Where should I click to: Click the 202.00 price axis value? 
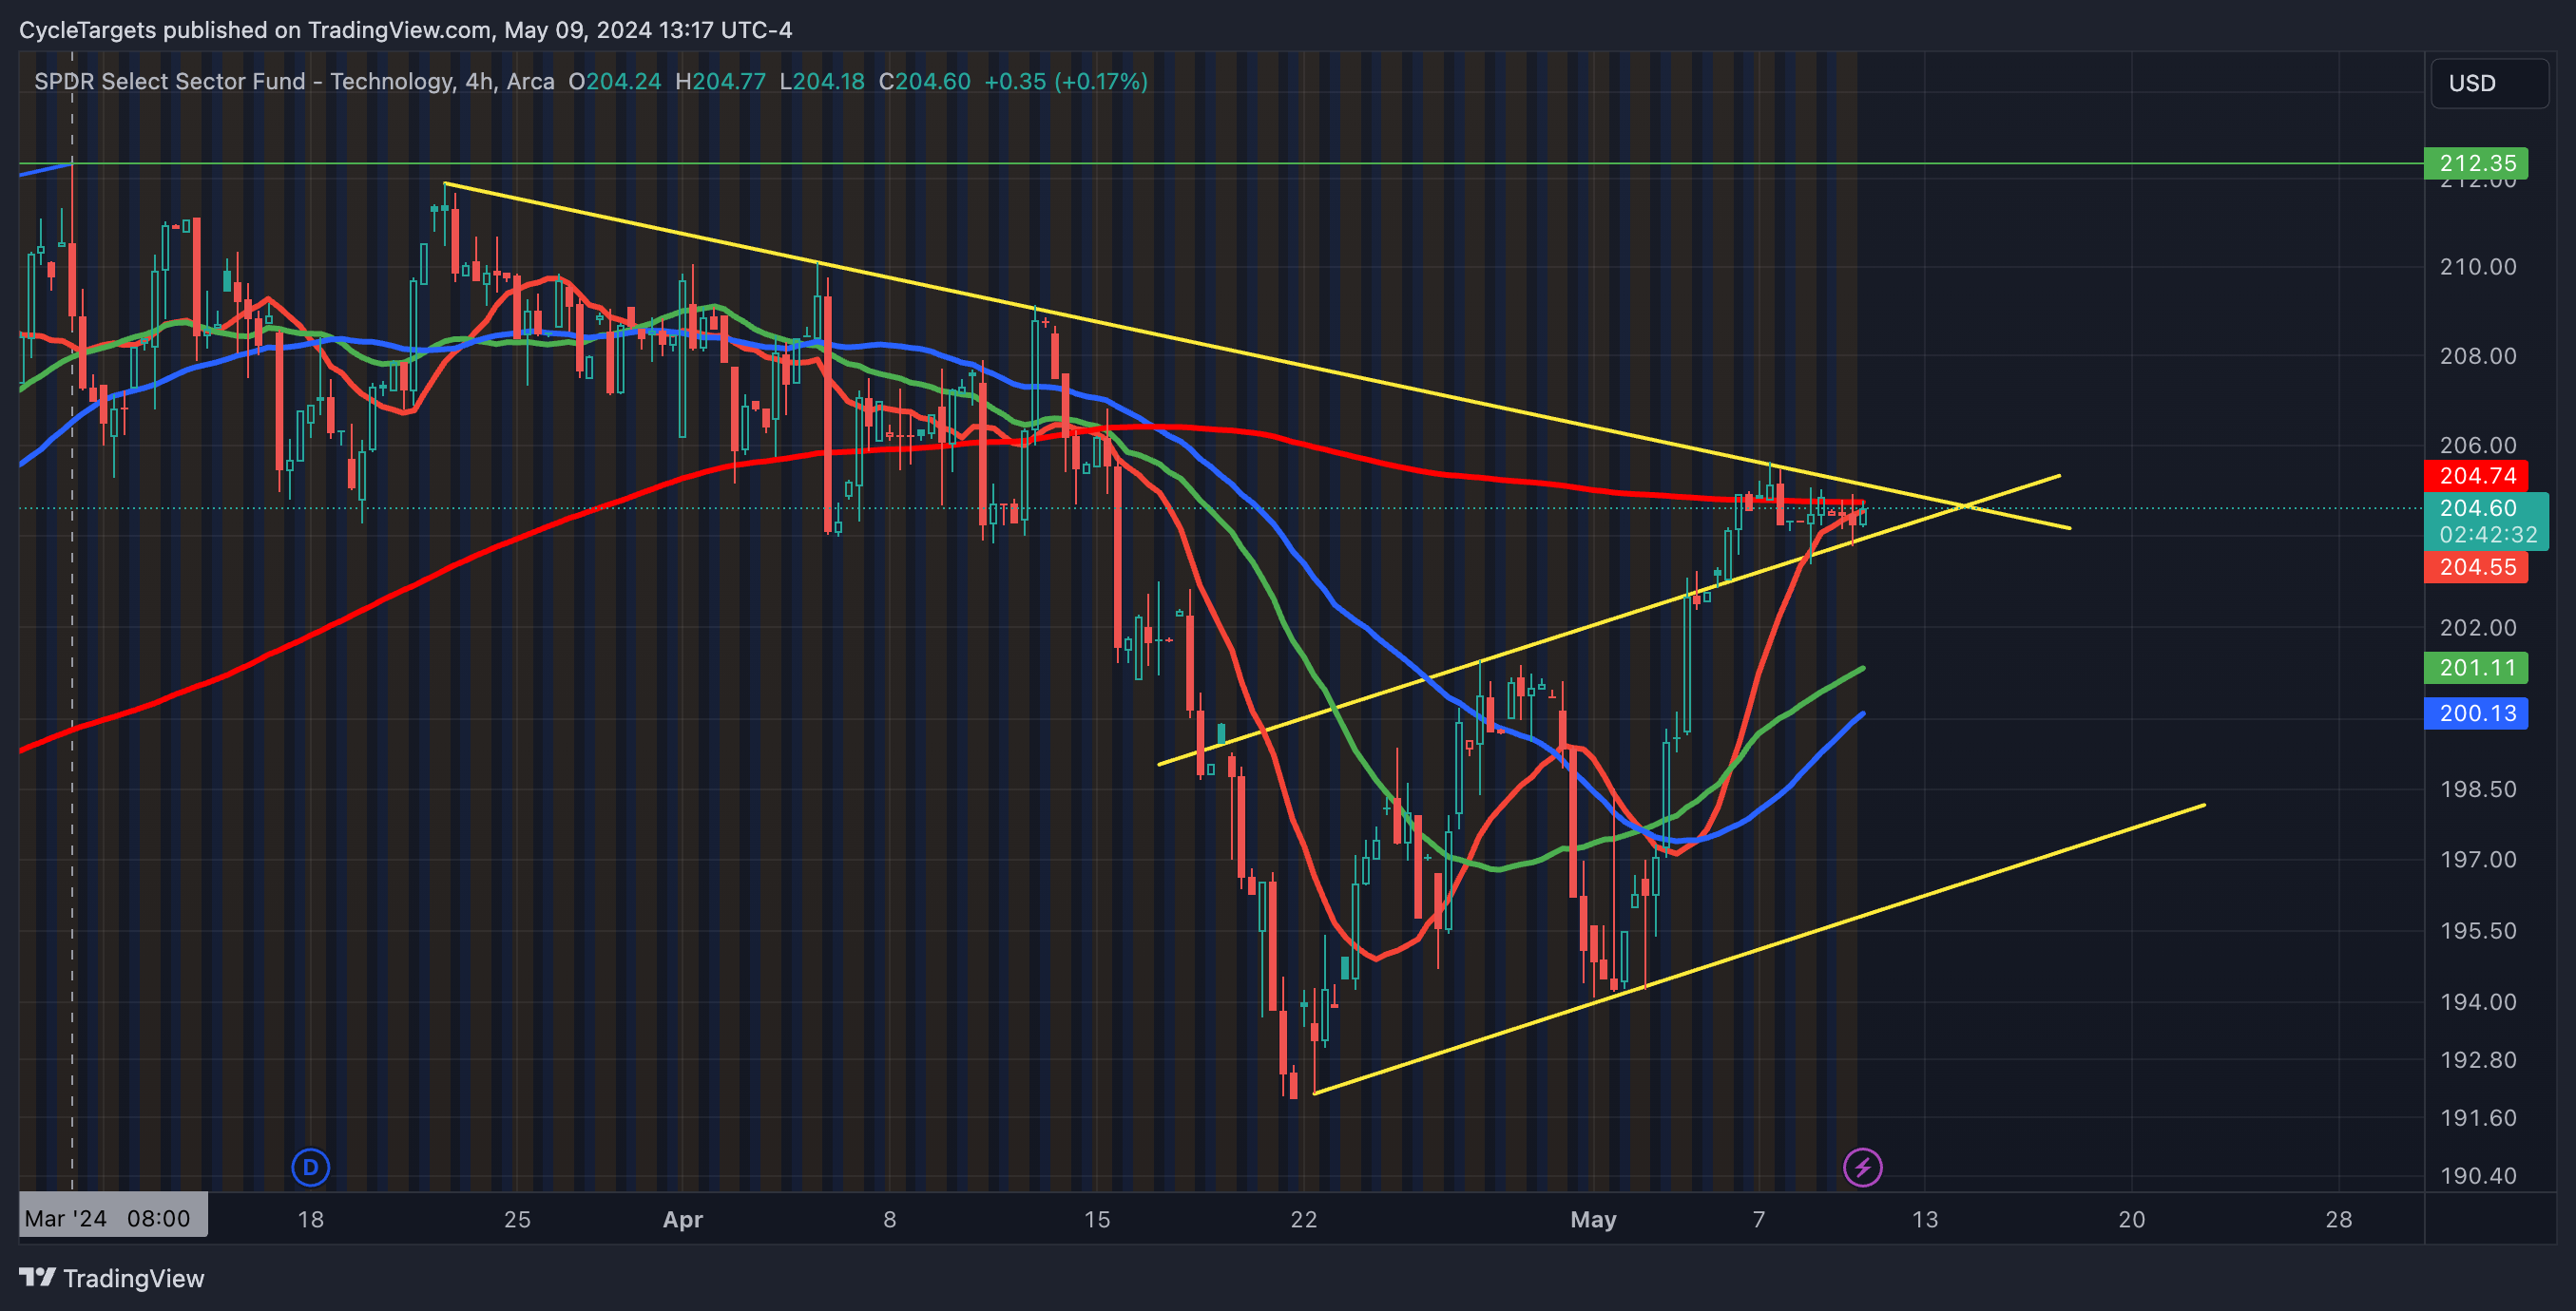(x=2478, y=628)
